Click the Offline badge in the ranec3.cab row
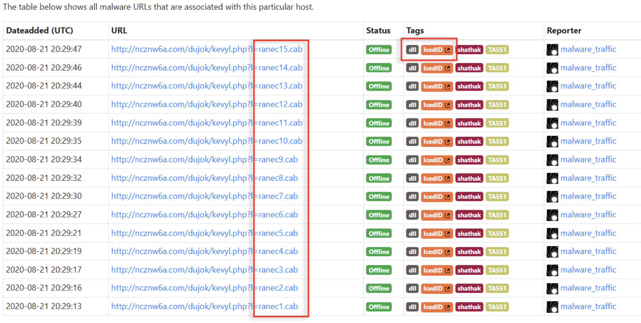The height and width of the screenshot is (323, 641). click(379, 270)
